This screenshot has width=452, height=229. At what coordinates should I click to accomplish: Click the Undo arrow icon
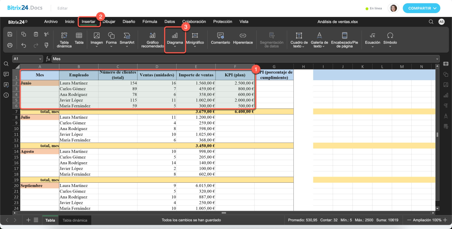[x=24, y=45]
